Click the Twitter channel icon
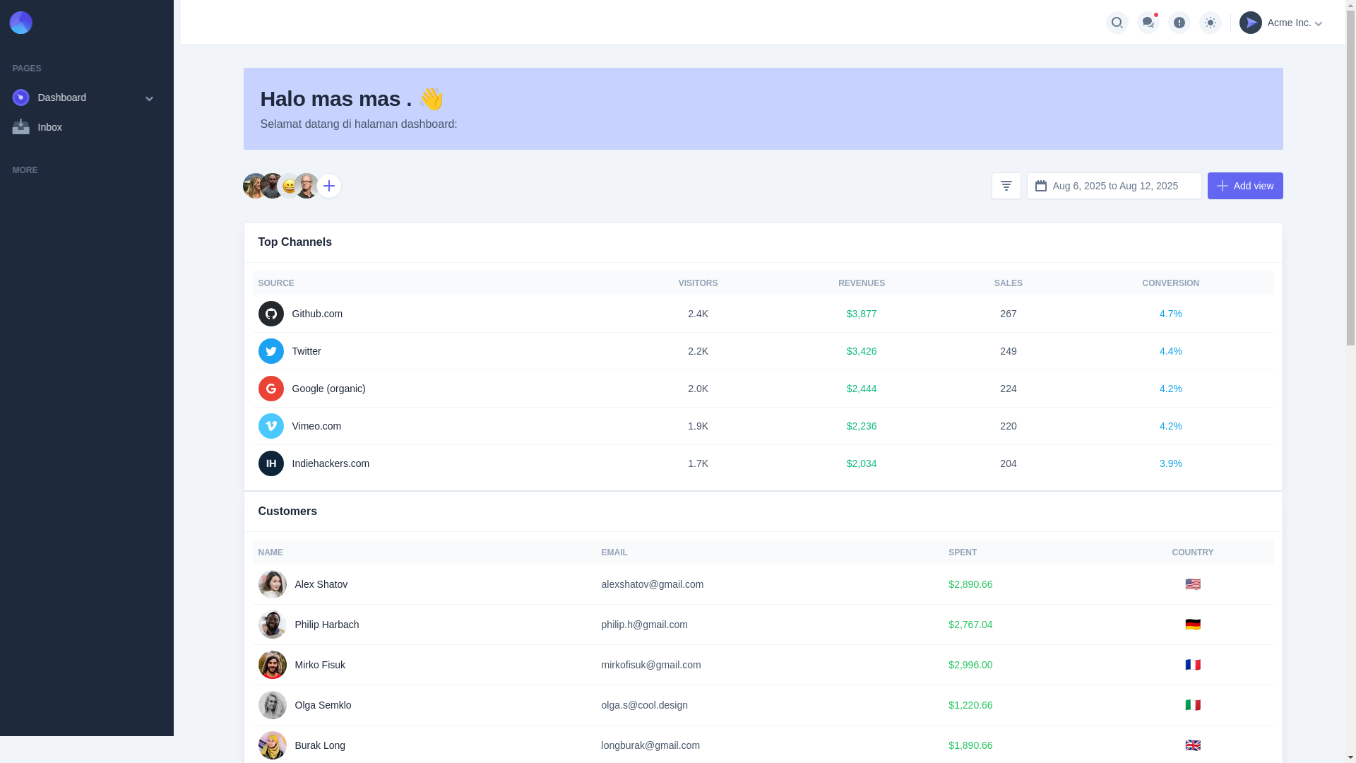This screenshot has height=763, width=1356. 270,351
